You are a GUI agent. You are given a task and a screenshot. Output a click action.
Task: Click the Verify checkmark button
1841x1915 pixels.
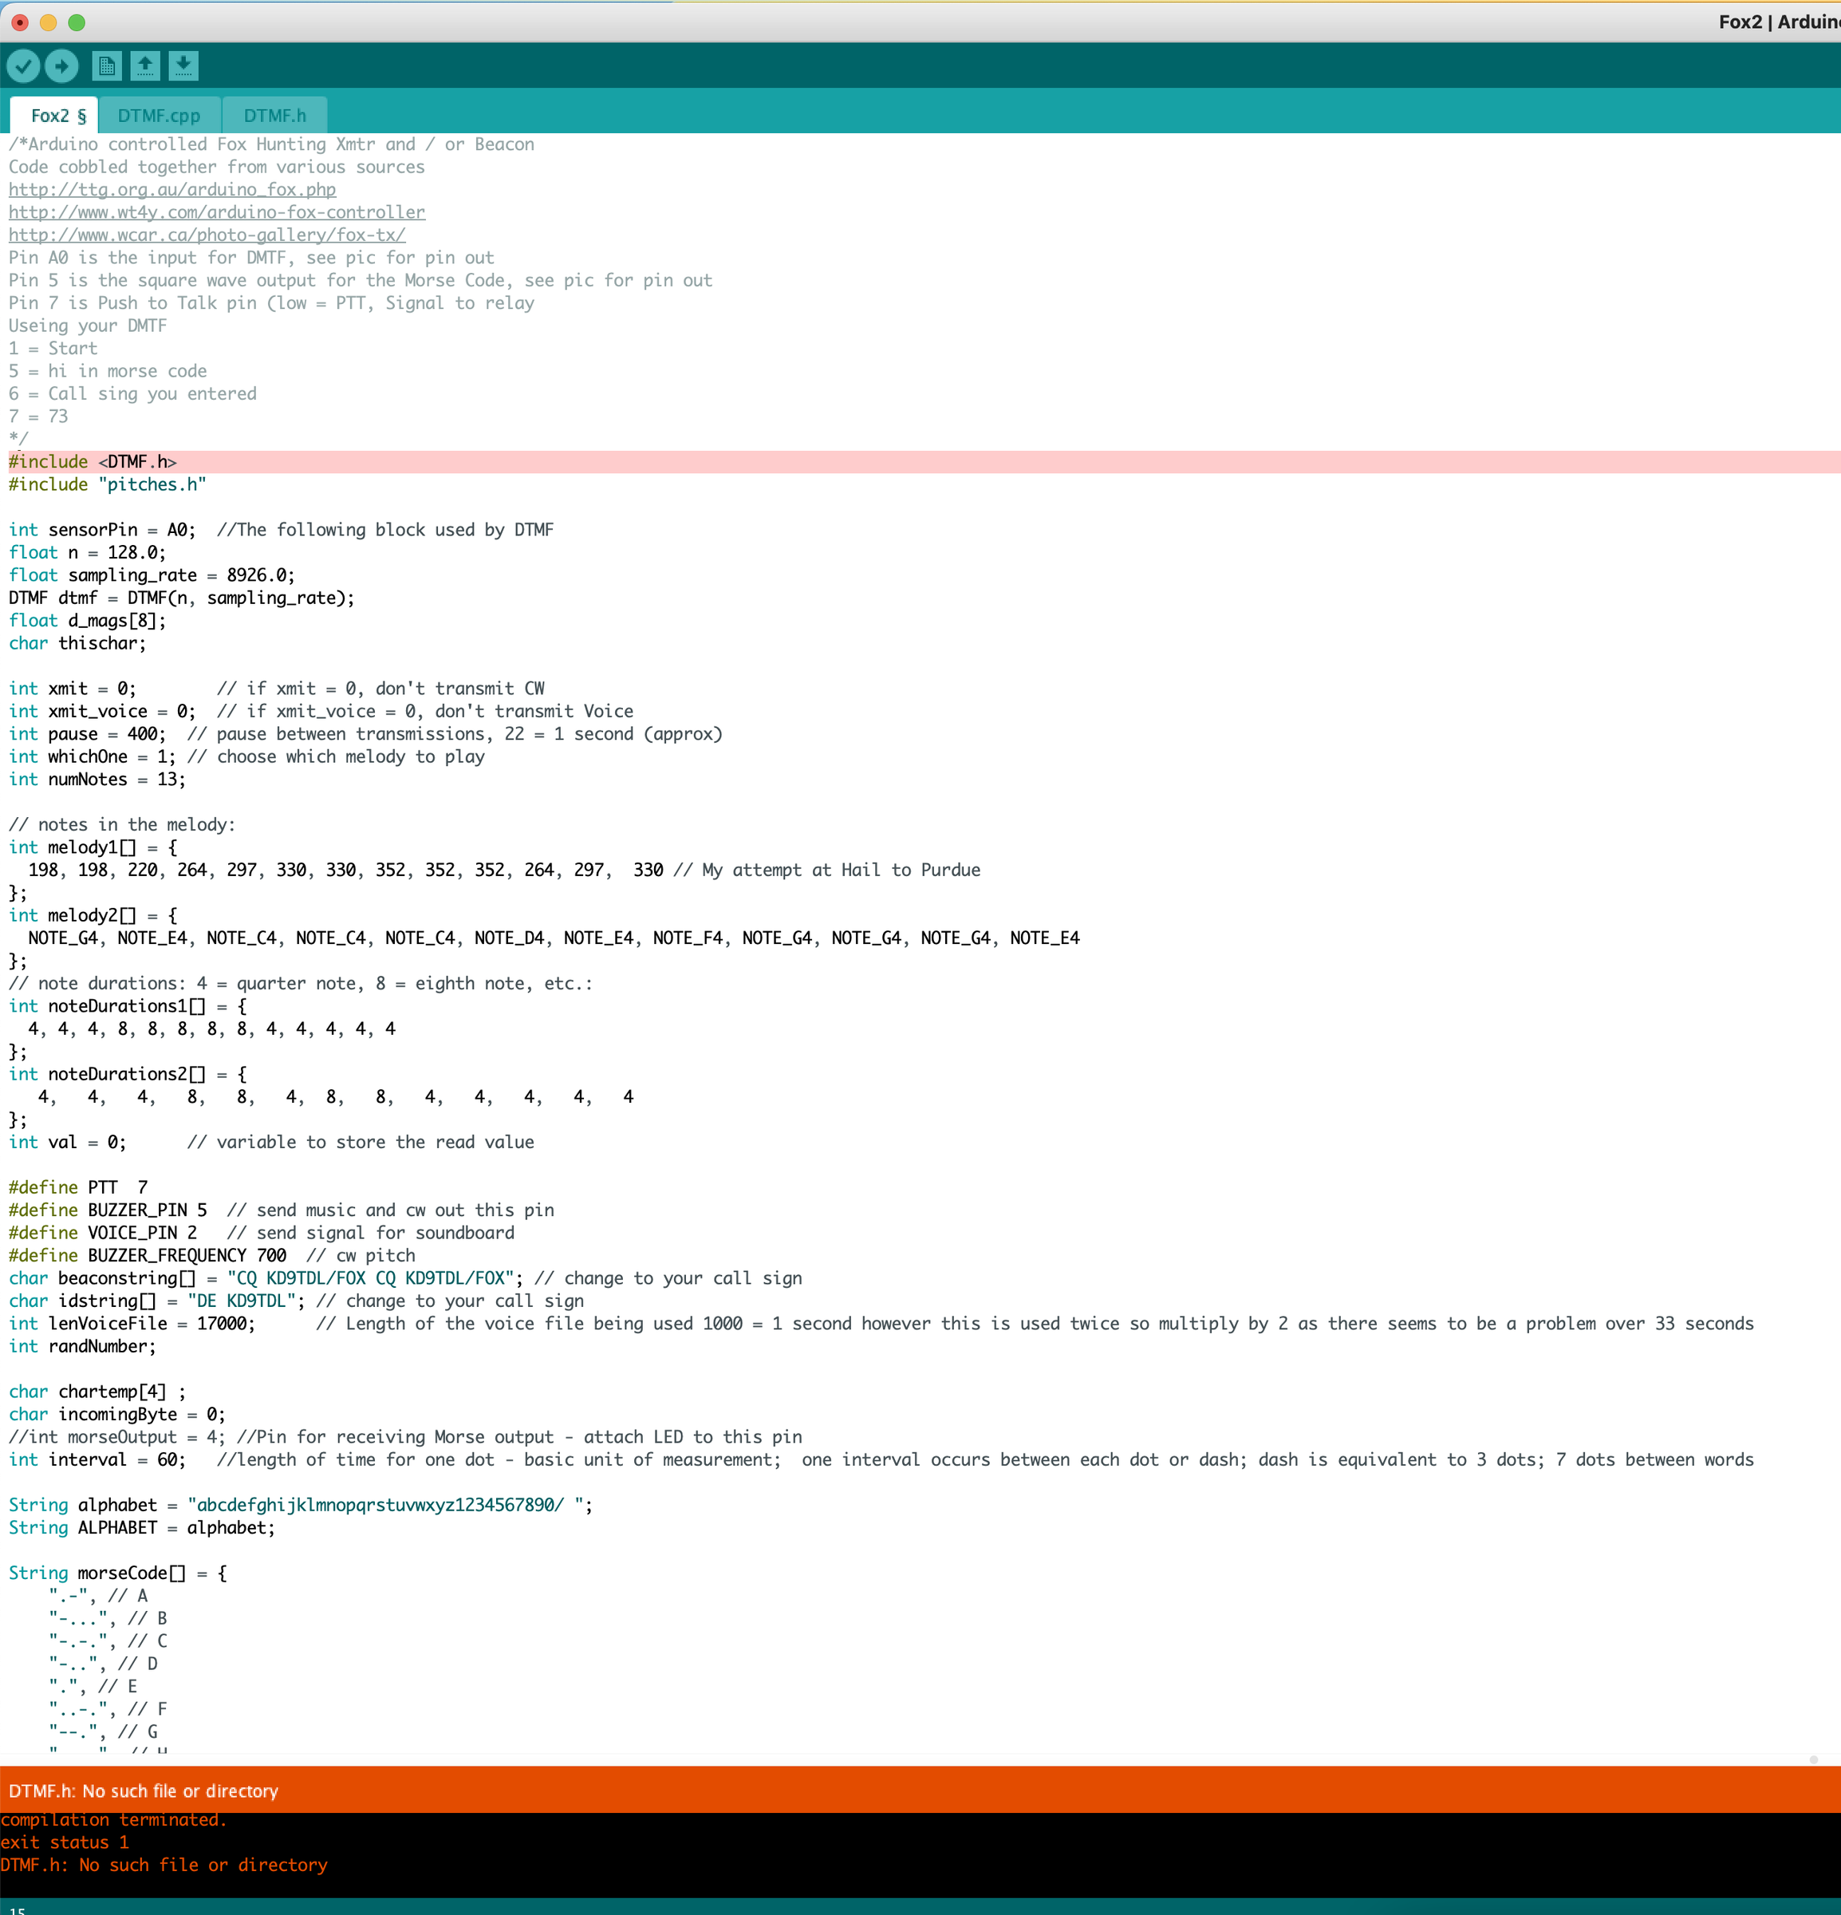click(x=23, y=65)
